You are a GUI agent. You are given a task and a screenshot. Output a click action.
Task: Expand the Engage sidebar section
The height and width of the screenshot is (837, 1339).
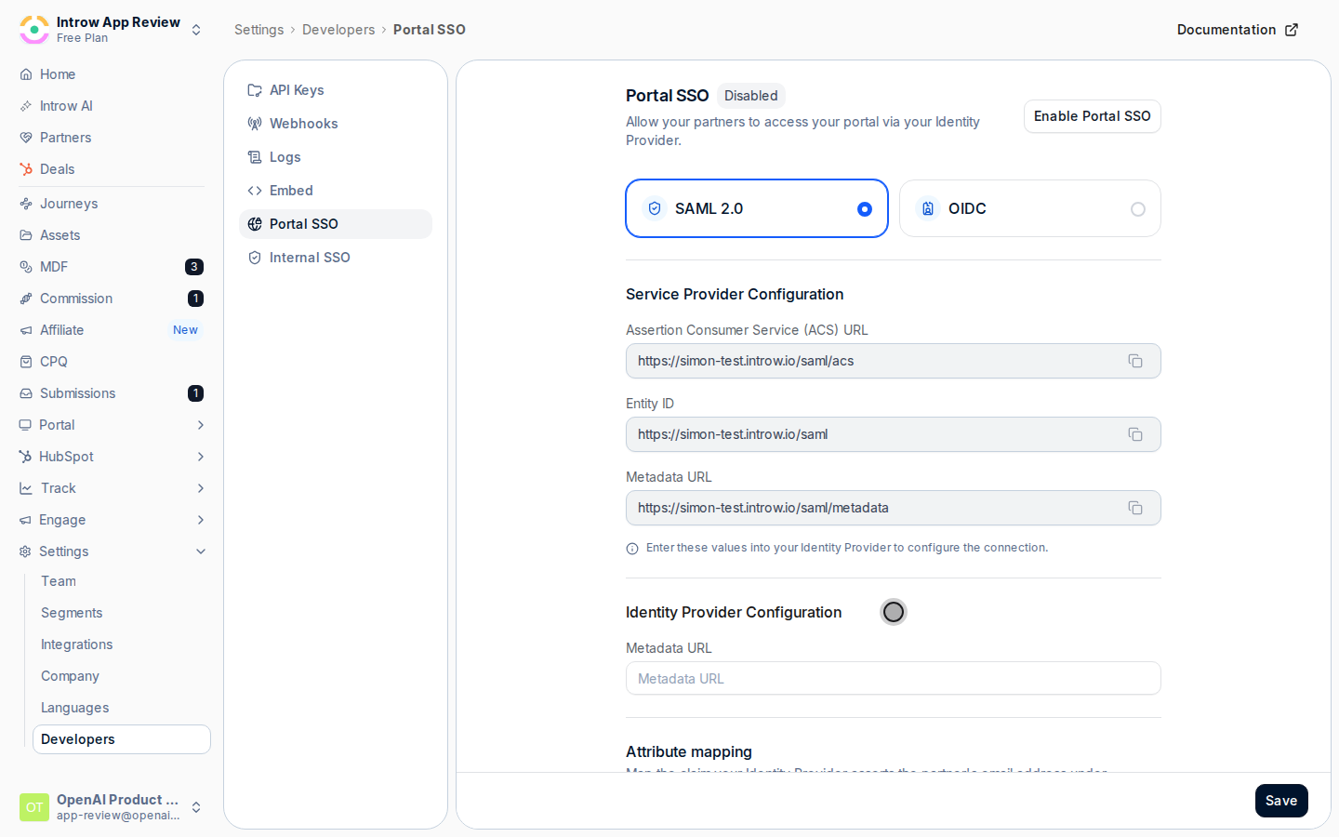[201, 520]
